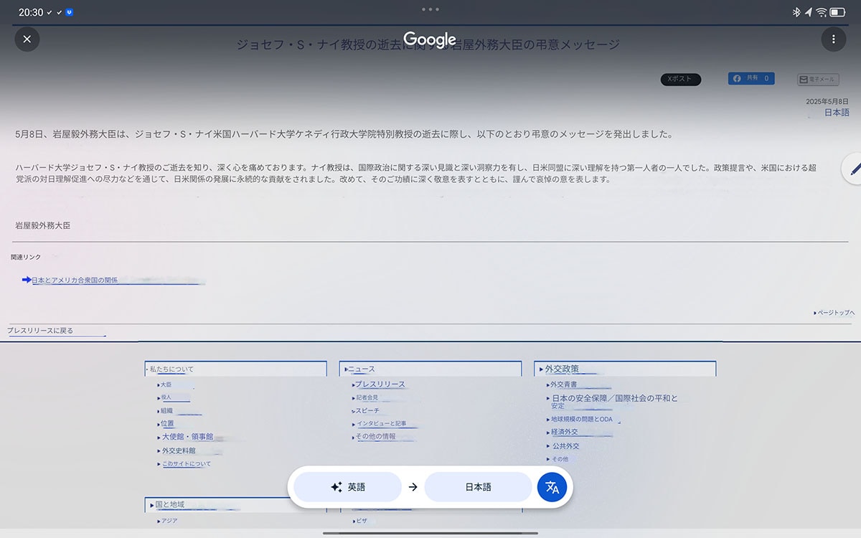Viewport: 861px width, 538px height.
Task: Tap the blue translate icon in the language bar
Action: tap(552, 487)
